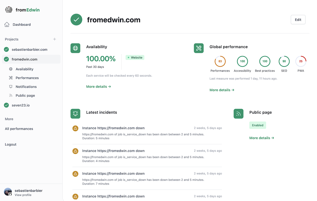Select the sebastienbarbier.com project

(x=29, y=50)
